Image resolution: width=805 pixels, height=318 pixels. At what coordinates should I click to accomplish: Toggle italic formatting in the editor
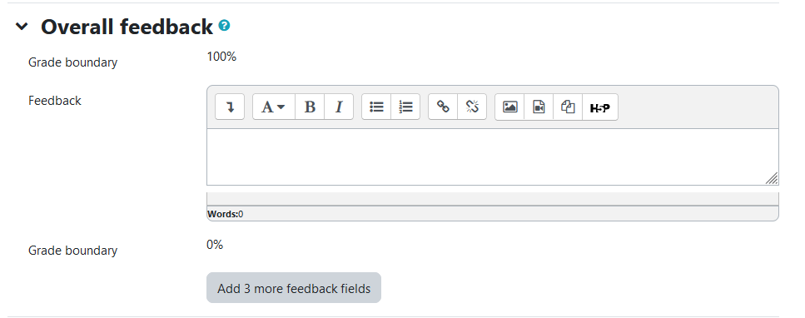pos(339,107)
